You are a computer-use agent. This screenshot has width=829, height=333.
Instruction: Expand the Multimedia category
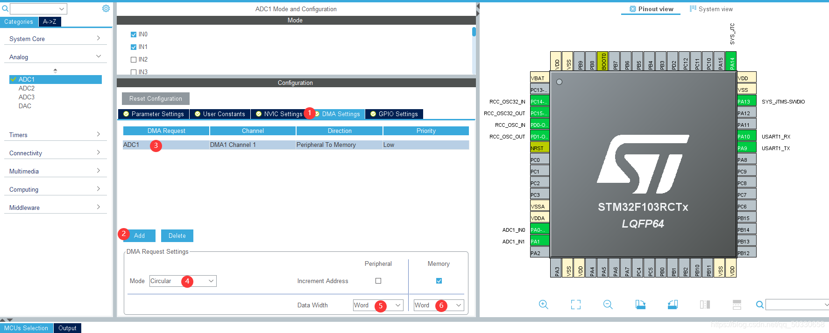coord(55,171)
